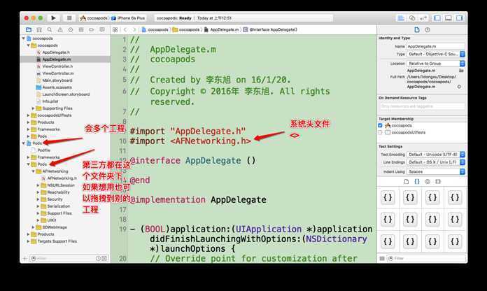The image size is (487, 291).
Task: Reveal full path in Finder arrow
Action: 459,87
